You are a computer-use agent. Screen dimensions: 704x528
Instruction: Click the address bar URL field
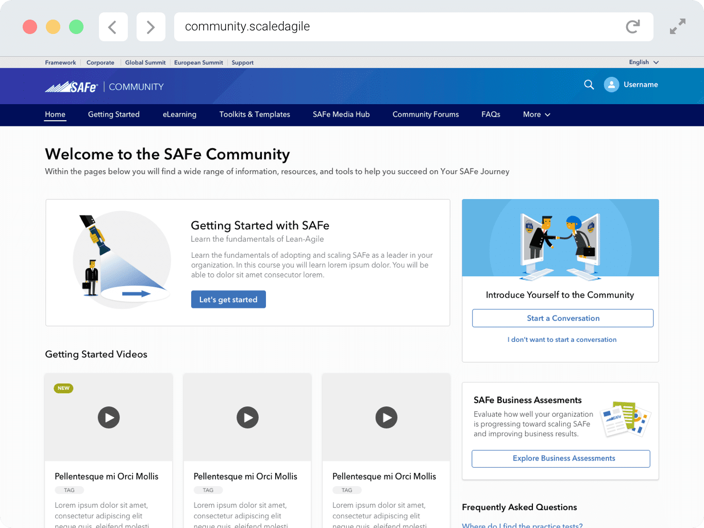[414, 27]
